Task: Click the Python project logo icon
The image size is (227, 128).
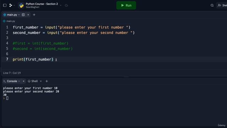Action: pos(21,6)
